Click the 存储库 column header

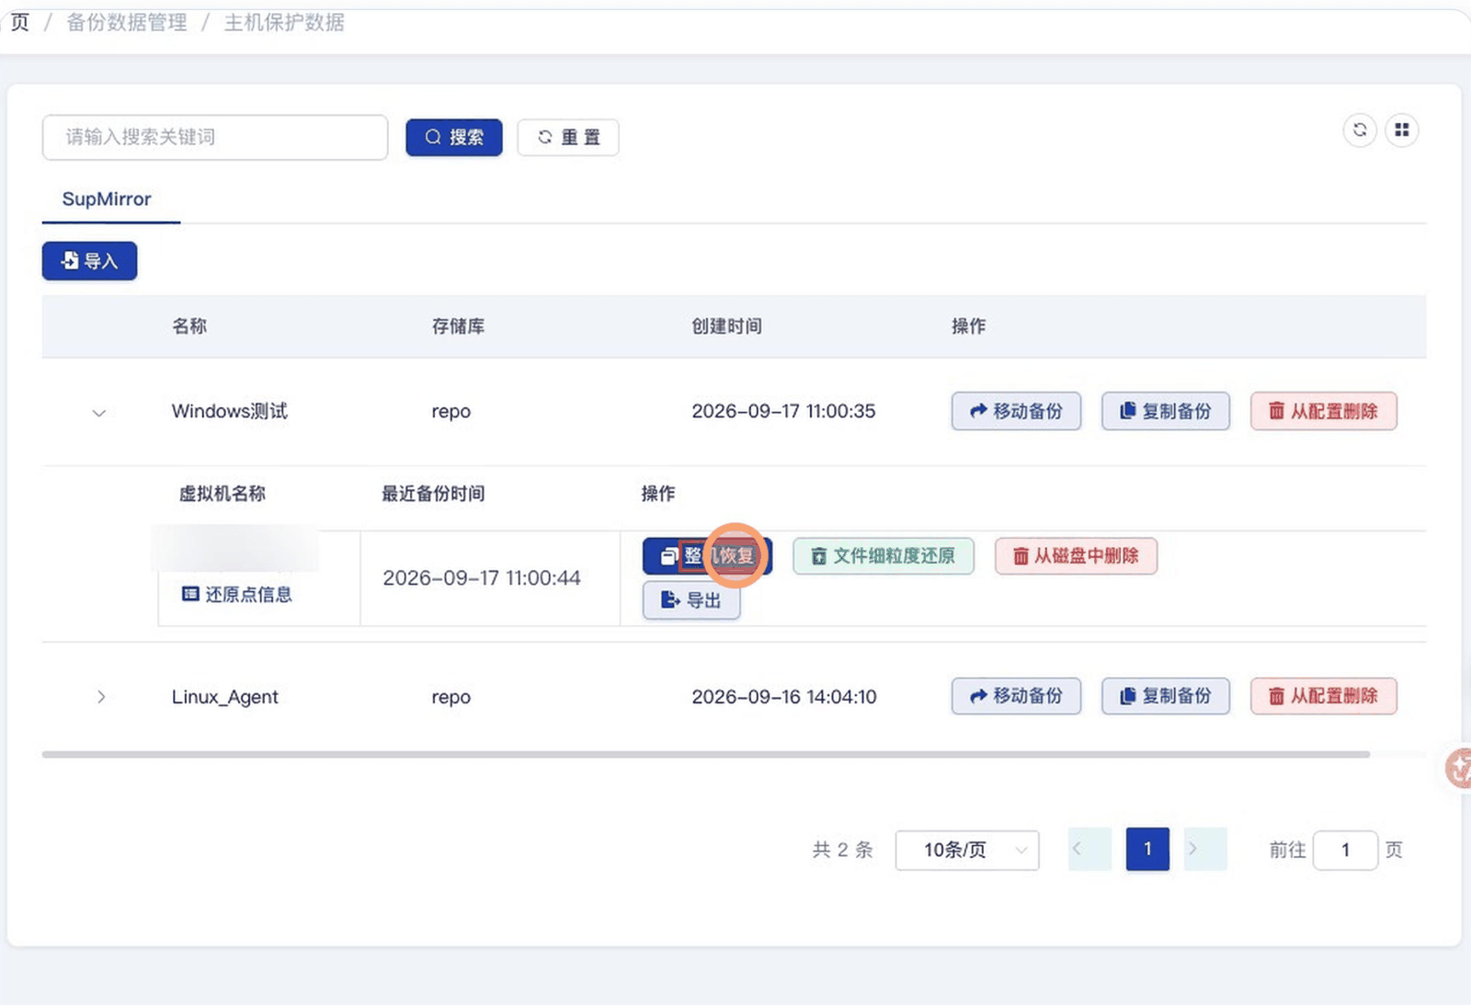458,326
